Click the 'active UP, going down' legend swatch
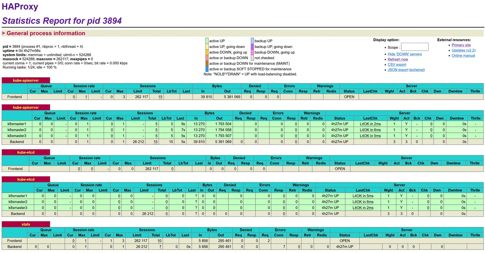 [x=207, y=47]
